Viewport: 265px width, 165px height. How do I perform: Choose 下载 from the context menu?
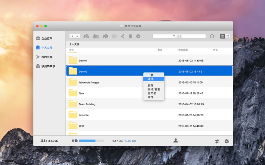[154, 75]
